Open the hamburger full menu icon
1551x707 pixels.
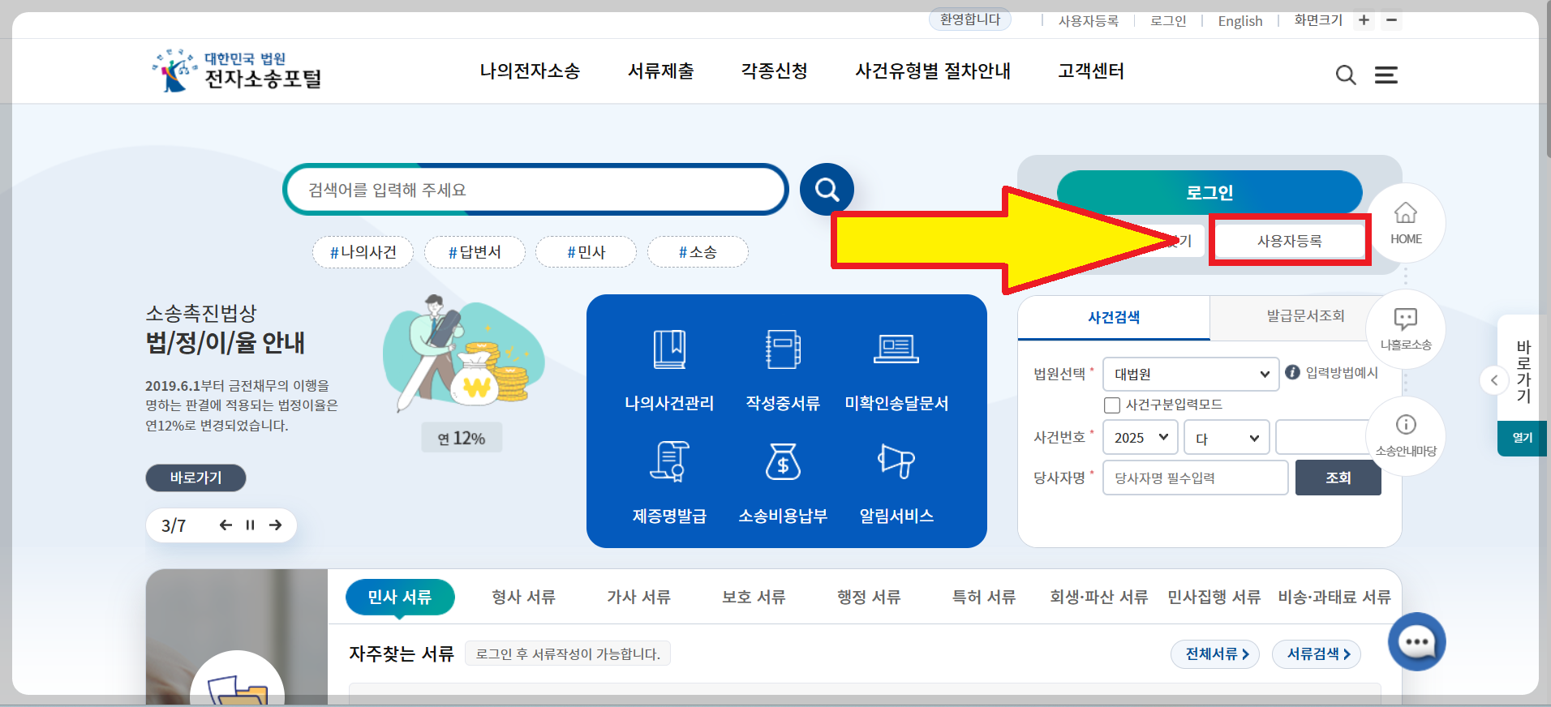click(x=1386, y=75)
